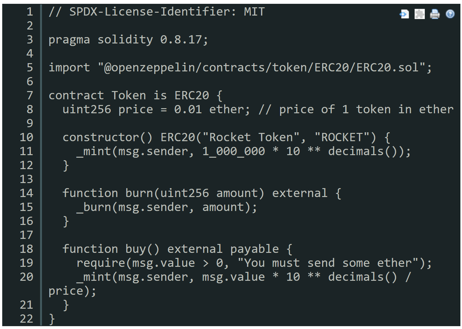Click the puzzle piece plugin icon
The width and height of the screenshot is (462, 329).
[x=419, y=14]
